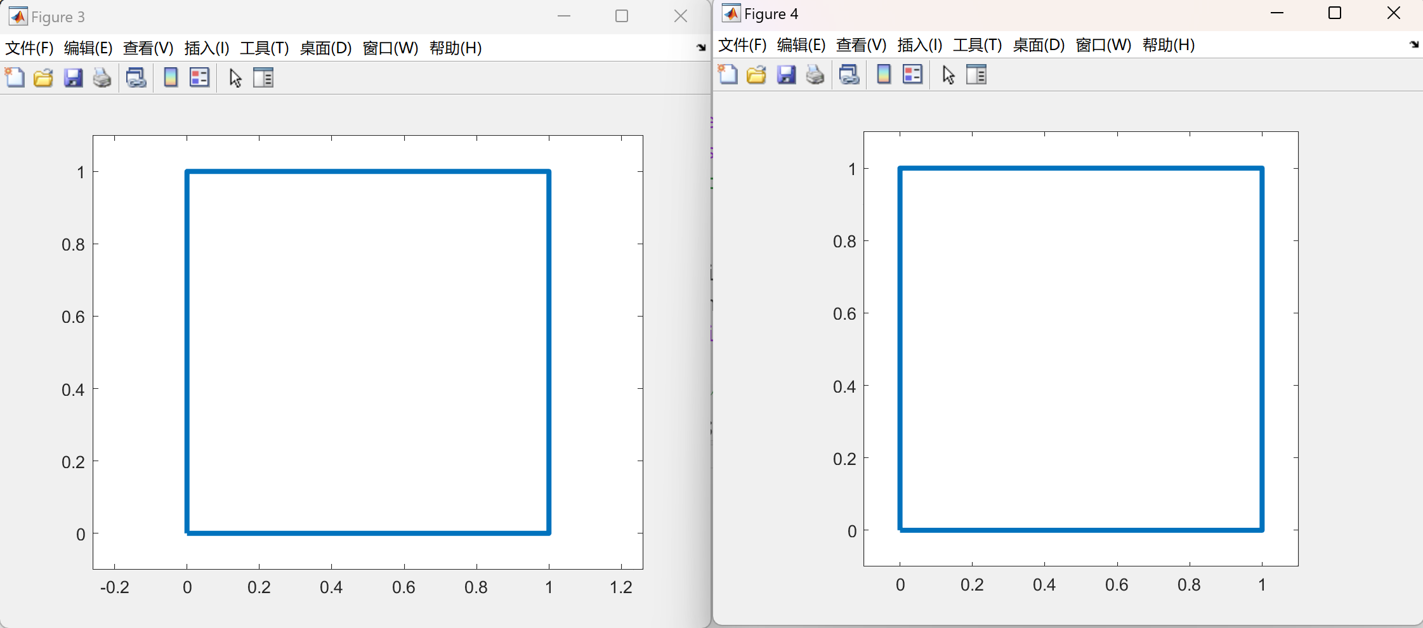Open Property Inspector icon in Figure 4
The width and height of the screenshot is (1423, 628).
pos(976,74)
